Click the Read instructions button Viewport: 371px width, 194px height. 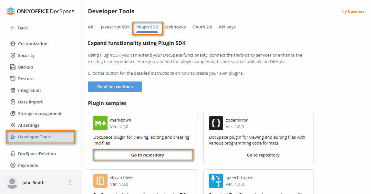coord(115,87)
